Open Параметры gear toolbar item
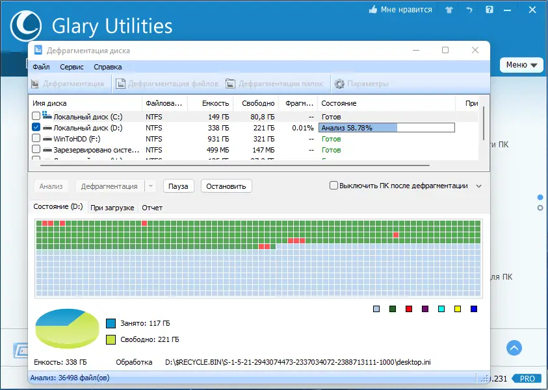The height and width of the screenshot is (390, 548). (361, 84)
